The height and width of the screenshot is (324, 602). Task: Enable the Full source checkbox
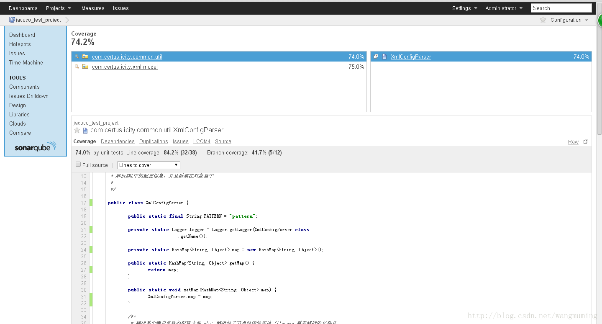78,165
